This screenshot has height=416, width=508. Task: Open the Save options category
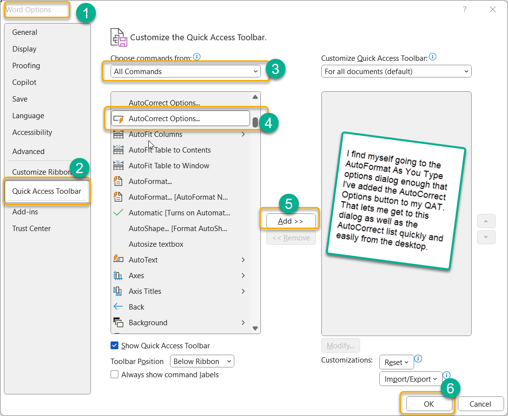[47, 99]
